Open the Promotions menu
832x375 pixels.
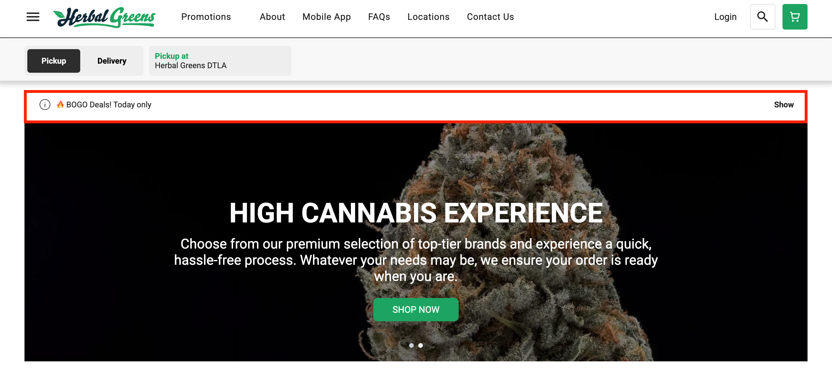(x=206, y=17)
